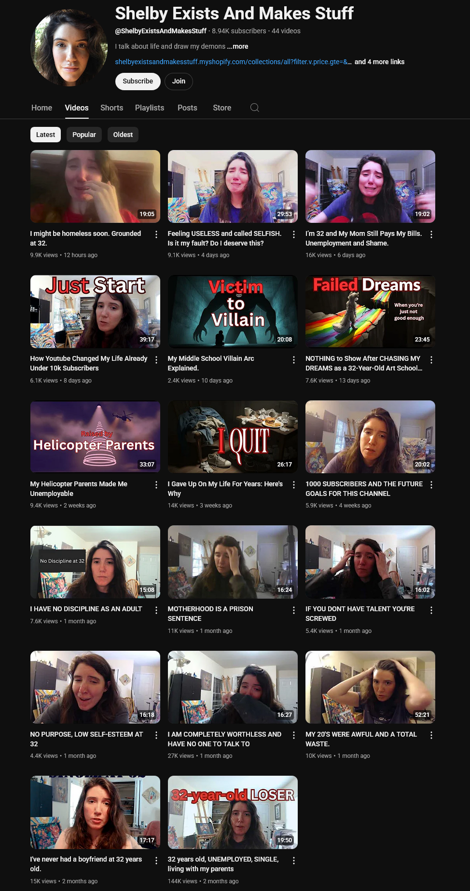Play the 'I QUIT' thumbnail video
This screenshot has width=470, height=891.
click(233, 437)
